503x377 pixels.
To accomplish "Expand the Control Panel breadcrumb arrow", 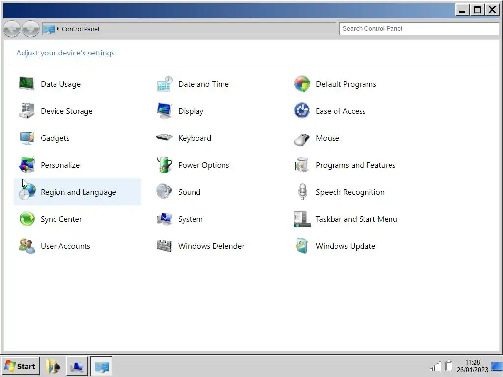I will pyautogui.click(x=58, y=29).
